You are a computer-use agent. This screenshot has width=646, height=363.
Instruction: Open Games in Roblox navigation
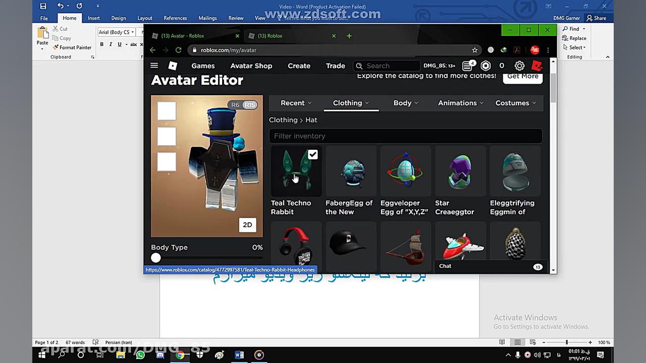coord(203,66)
